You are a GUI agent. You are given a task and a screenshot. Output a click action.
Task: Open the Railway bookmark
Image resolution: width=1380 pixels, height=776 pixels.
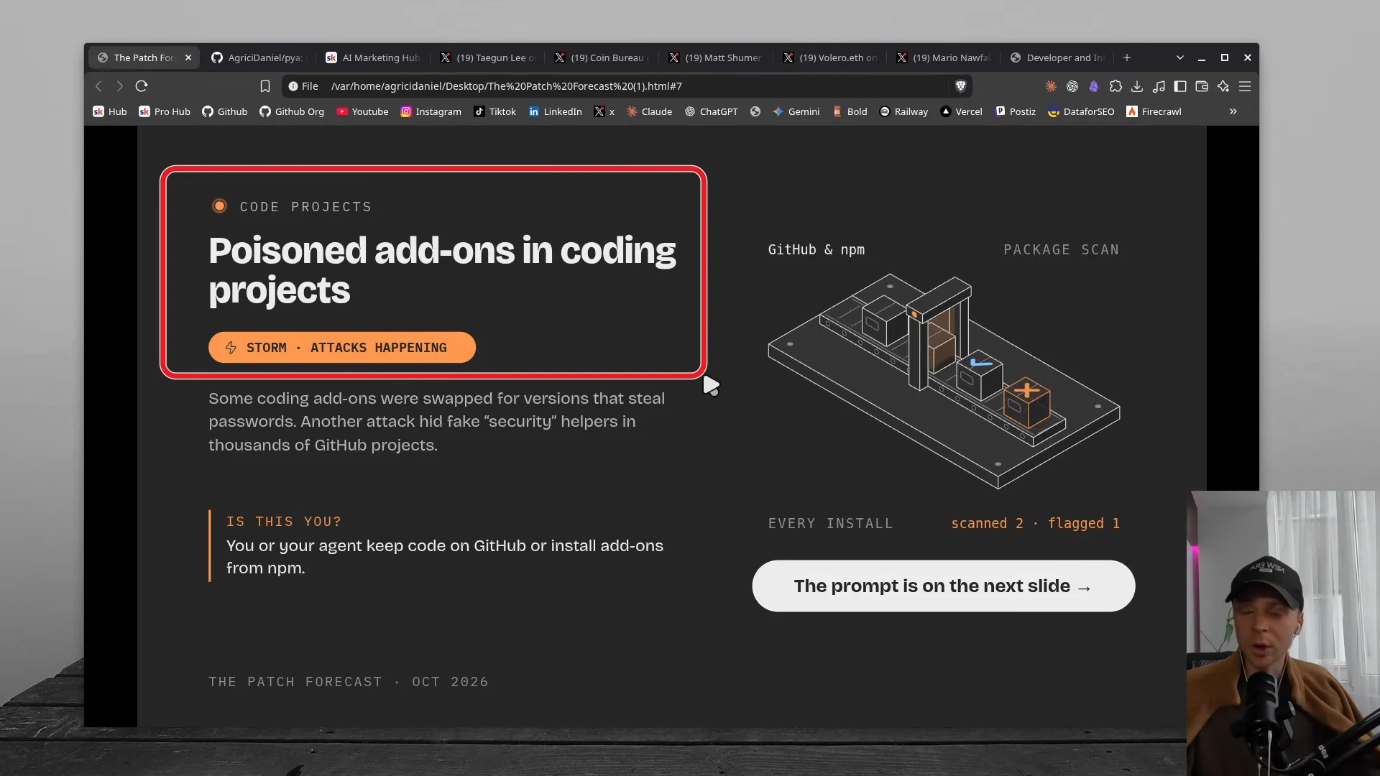click(903, 111)
